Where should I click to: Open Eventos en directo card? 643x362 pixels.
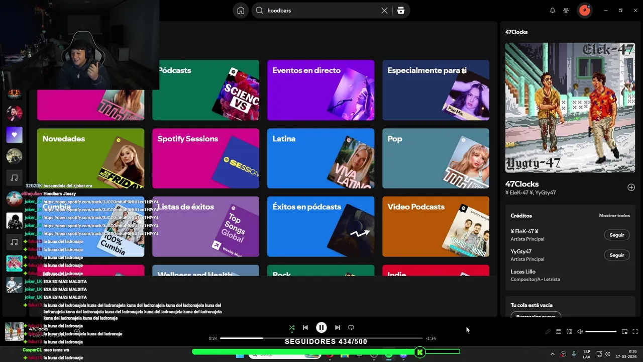[320, 90]
